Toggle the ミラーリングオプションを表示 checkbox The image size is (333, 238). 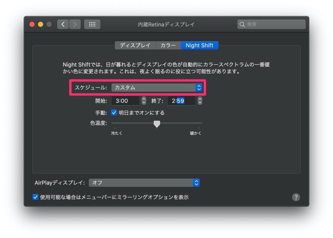tap(35, 197)
